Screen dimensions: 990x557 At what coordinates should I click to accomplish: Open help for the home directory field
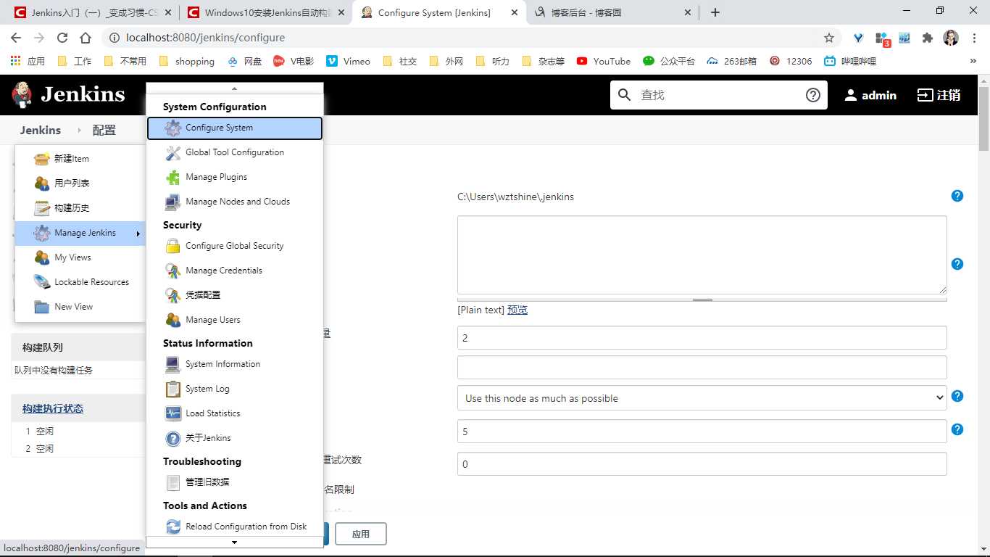click(x=957, y=196)
